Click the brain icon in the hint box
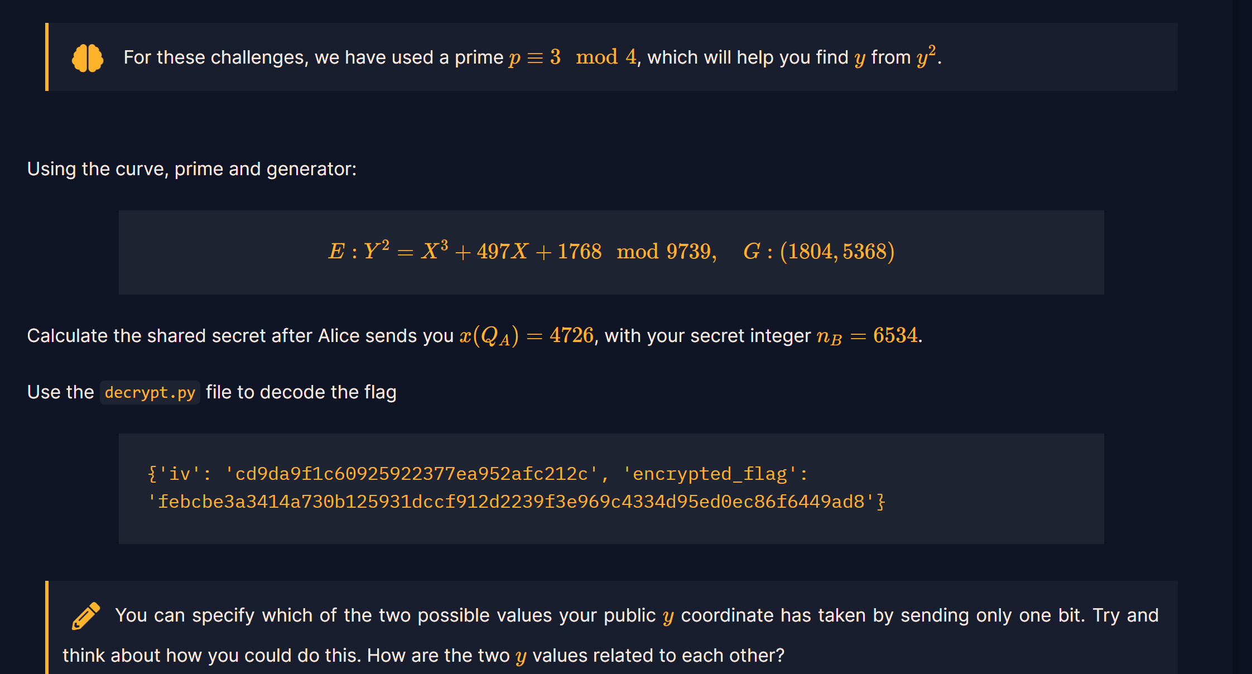This screenshot has height=674, width=1252. (88, 58)
